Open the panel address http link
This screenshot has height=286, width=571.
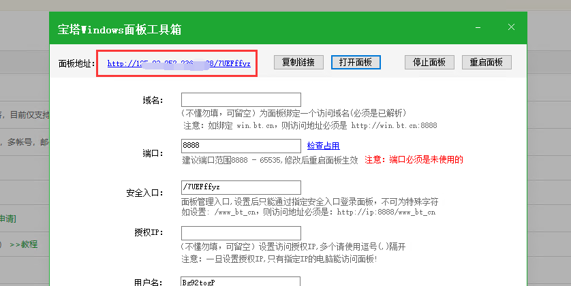point(179,64)
